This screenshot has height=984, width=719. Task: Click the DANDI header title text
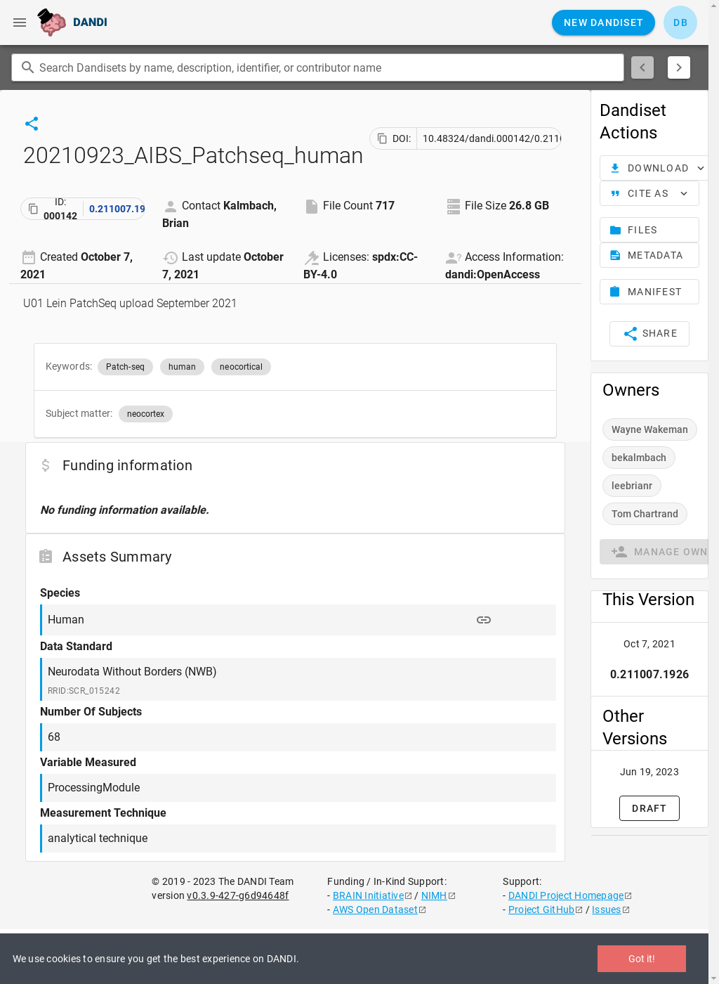[90, 22]
